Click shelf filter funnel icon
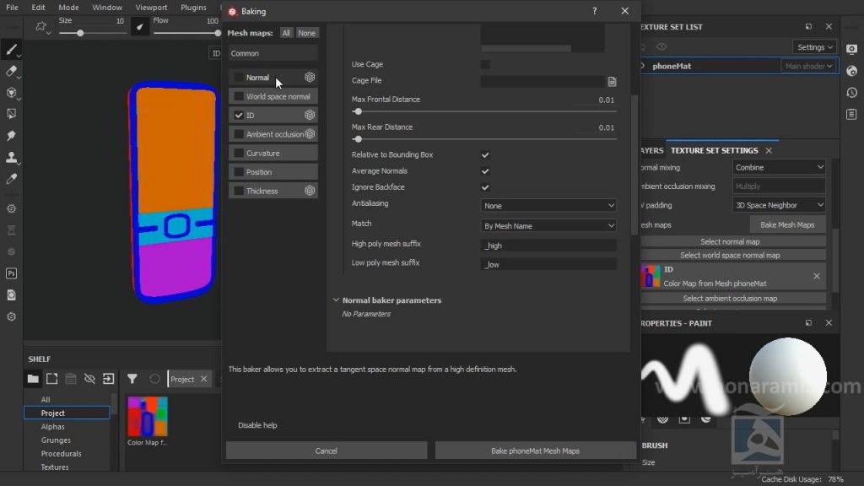 132,379
